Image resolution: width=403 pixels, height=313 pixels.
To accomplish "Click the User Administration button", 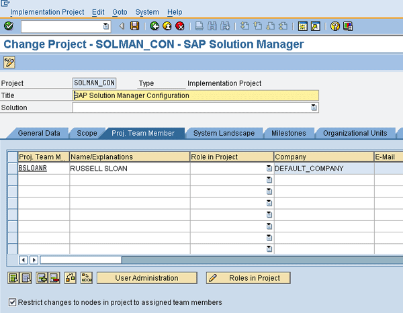I will click(146, 277).
